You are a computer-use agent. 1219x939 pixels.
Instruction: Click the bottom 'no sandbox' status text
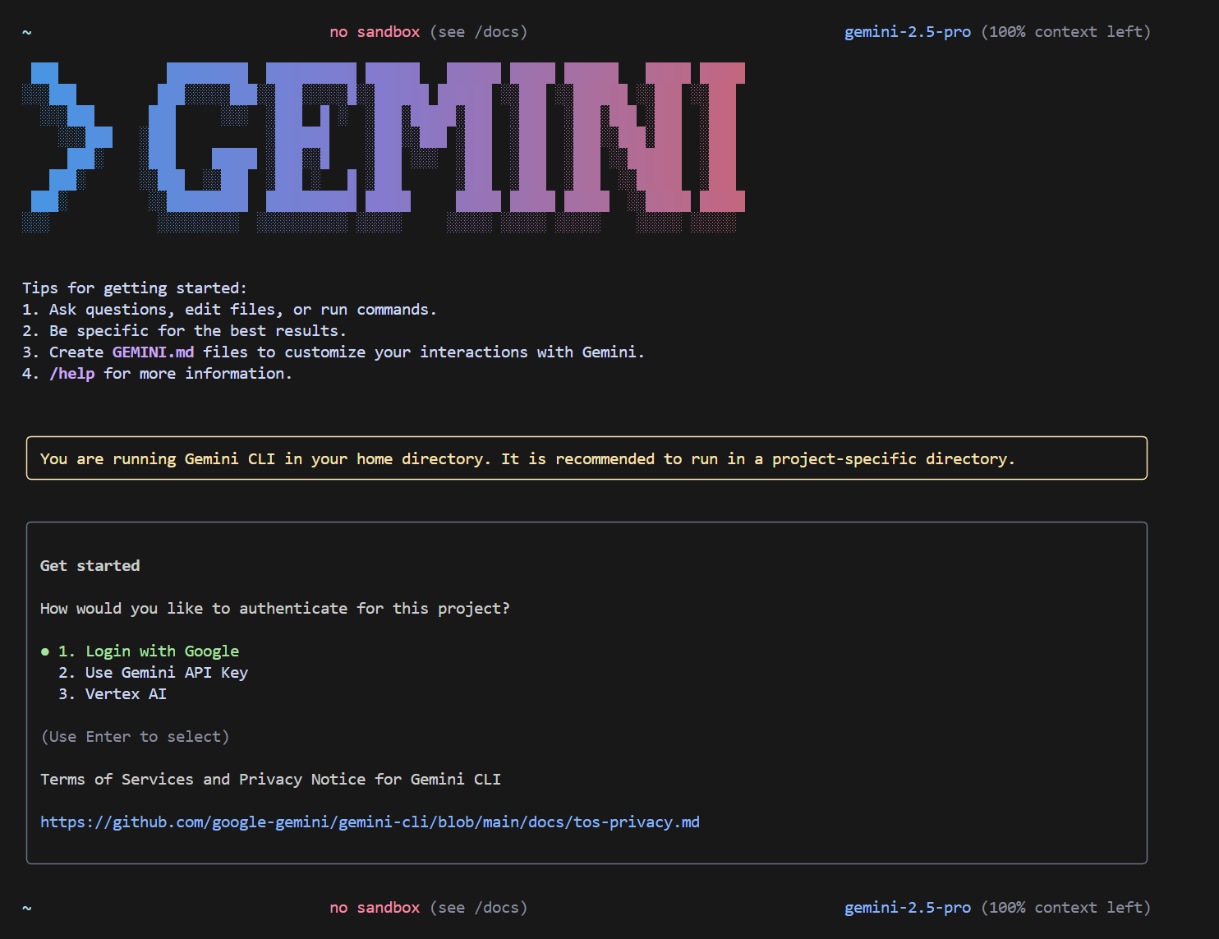[x=375, y=908]
